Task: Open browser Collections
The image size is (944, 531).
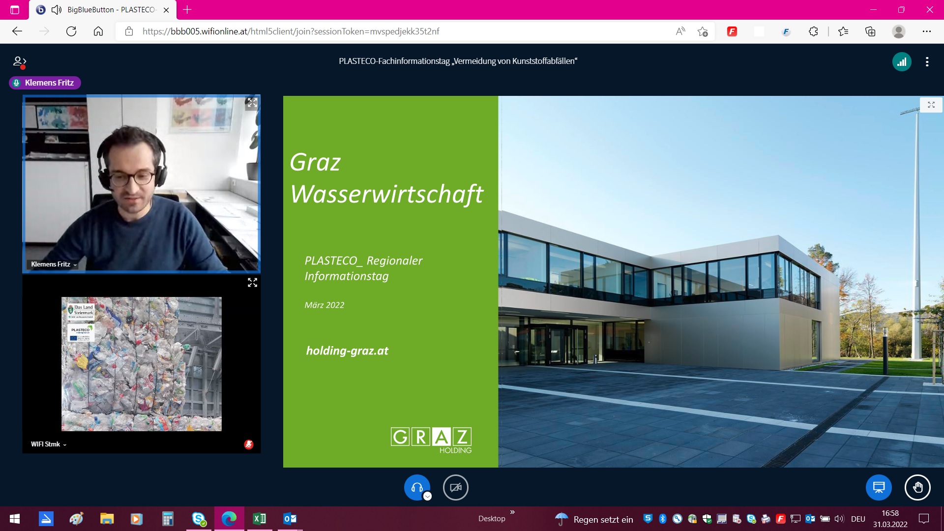Action: coord(870,31)
